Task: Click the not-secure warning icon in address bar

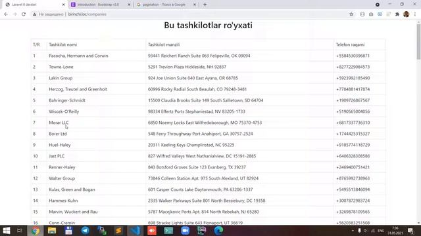Action: pos(34,14)
